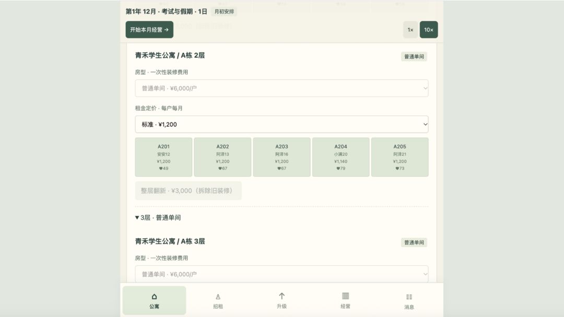Select room card A204
Image resolution: width=564 pixels, height=317 pixels.
tap(340, 157)
